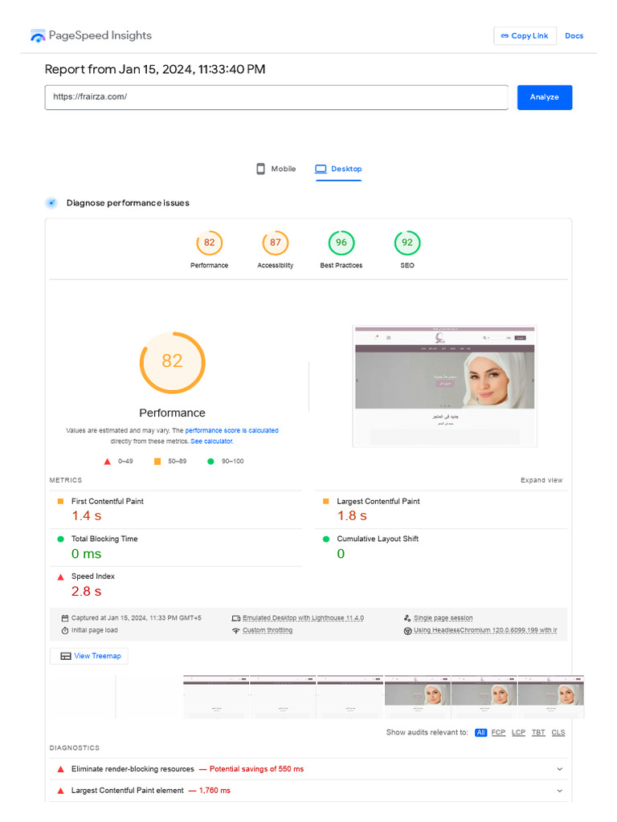Image resolution: width=617 pixels, height=822 pixels.
Task: Click Expand view in Metrics
Action: point(541,480)
